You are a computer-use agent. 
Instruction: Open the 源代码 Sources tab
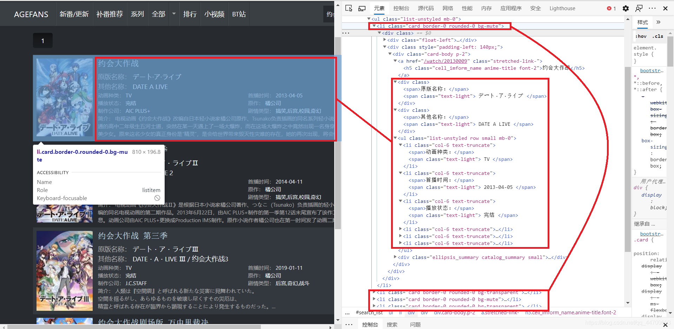pos(426,8)
